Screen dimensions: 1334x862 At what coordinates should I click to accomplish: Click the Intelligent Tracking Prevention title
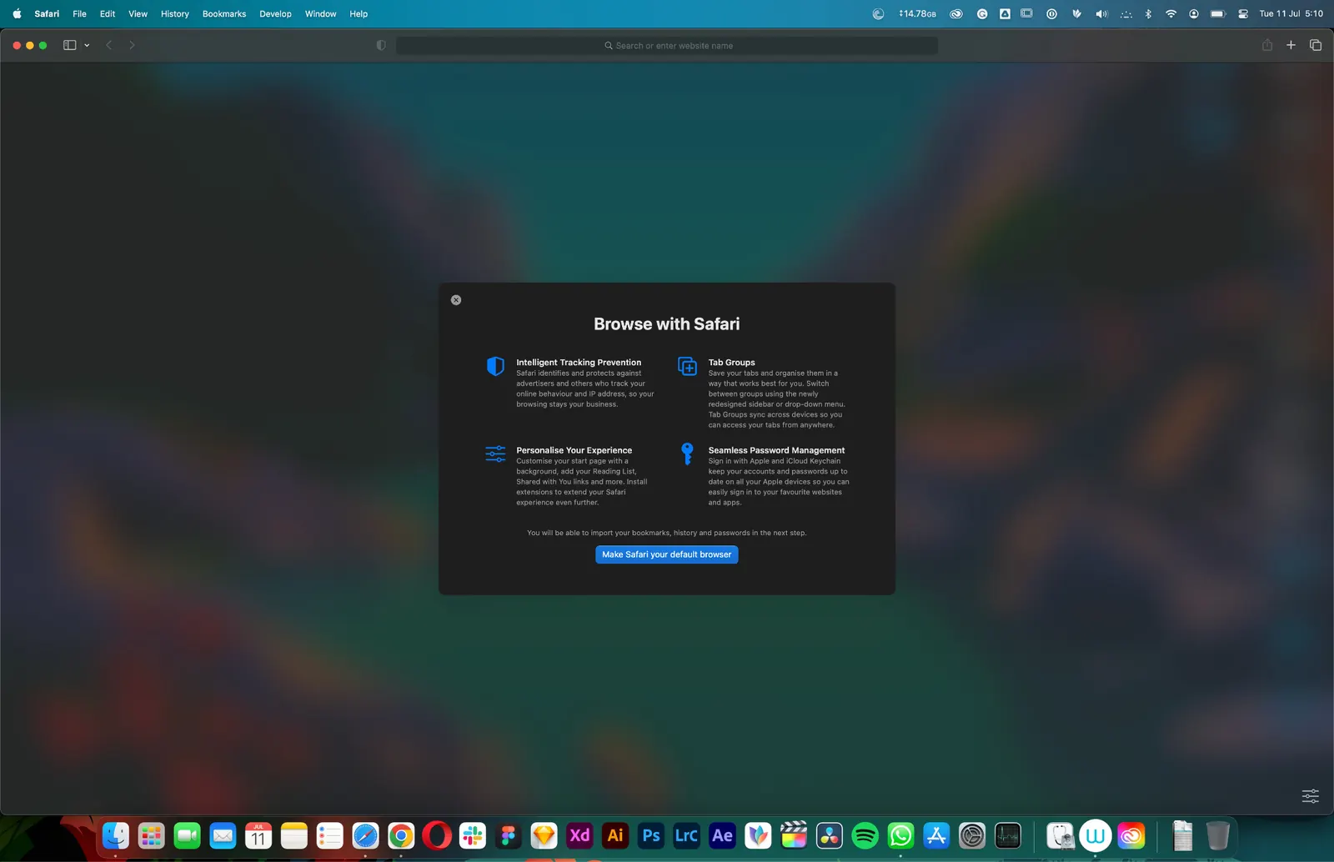point(579,363)
